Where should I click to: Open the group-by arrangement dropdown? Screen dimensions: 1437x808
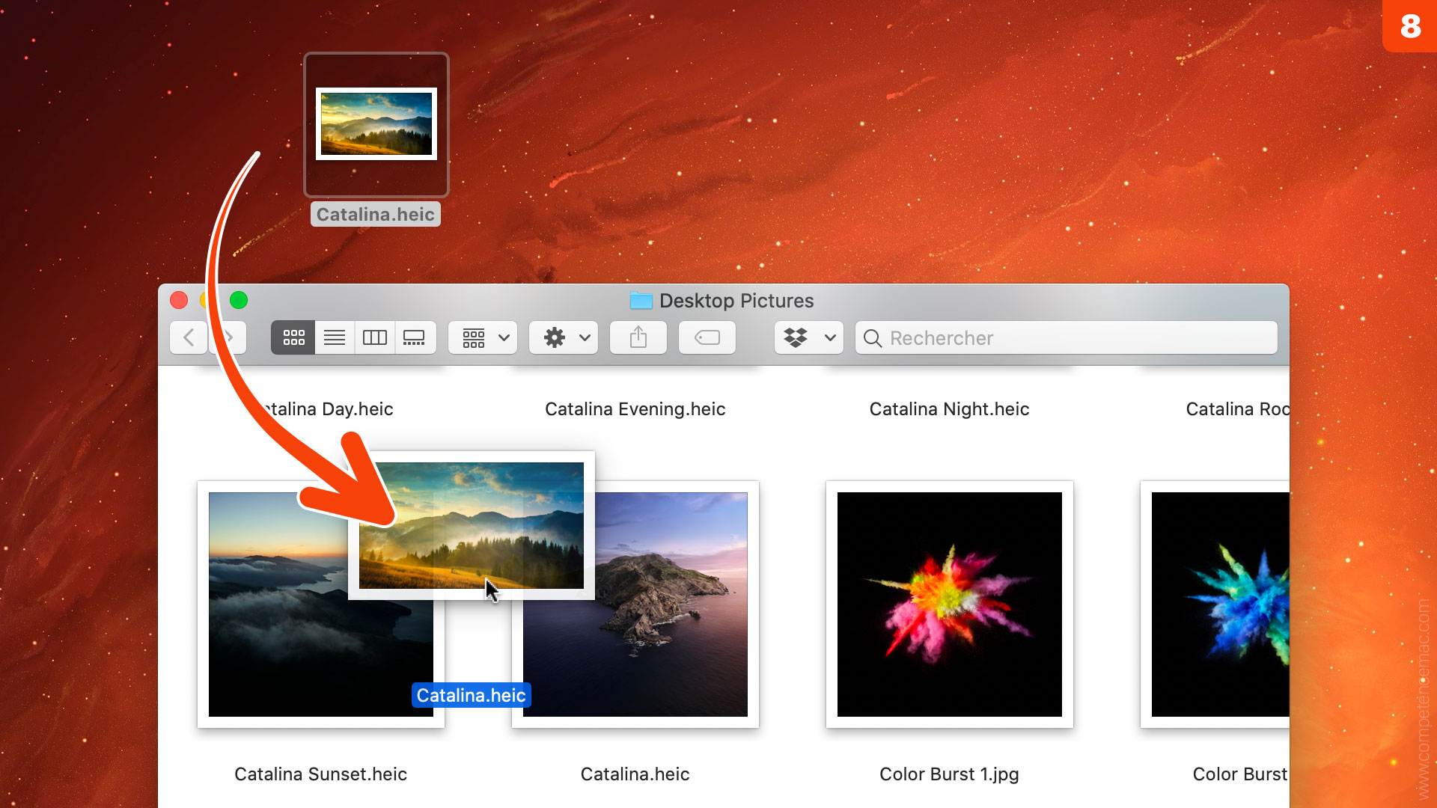[x=483, y=337]
